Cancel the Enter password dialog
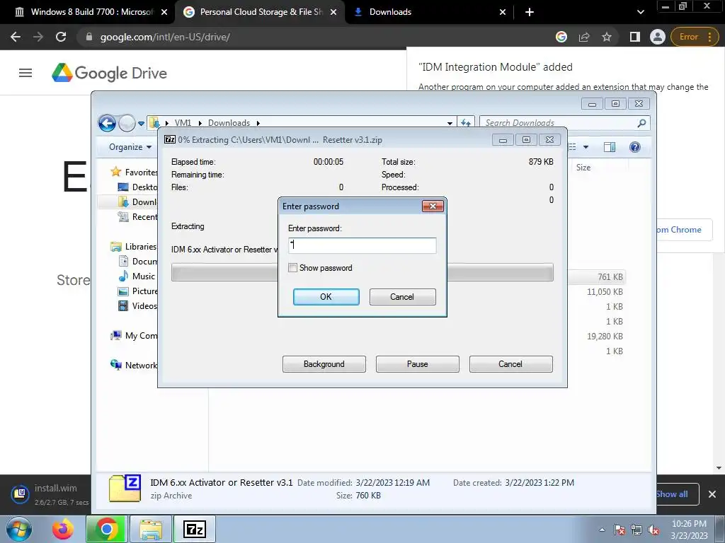This screenshot has width=725, height=543. [x=402, y=297]
